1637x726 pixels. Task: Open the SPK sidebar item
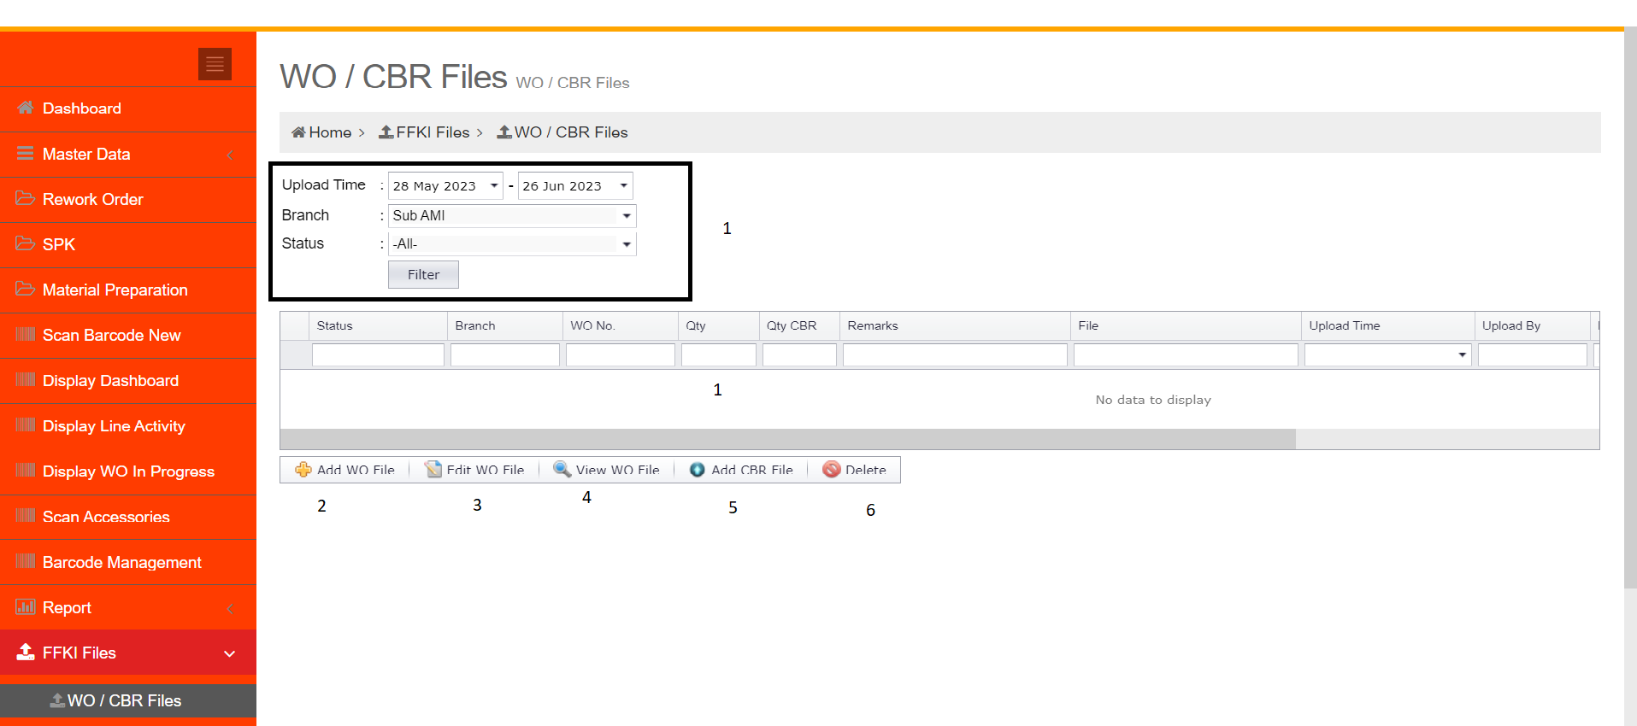pyautogui.click(x=128, y=245)
